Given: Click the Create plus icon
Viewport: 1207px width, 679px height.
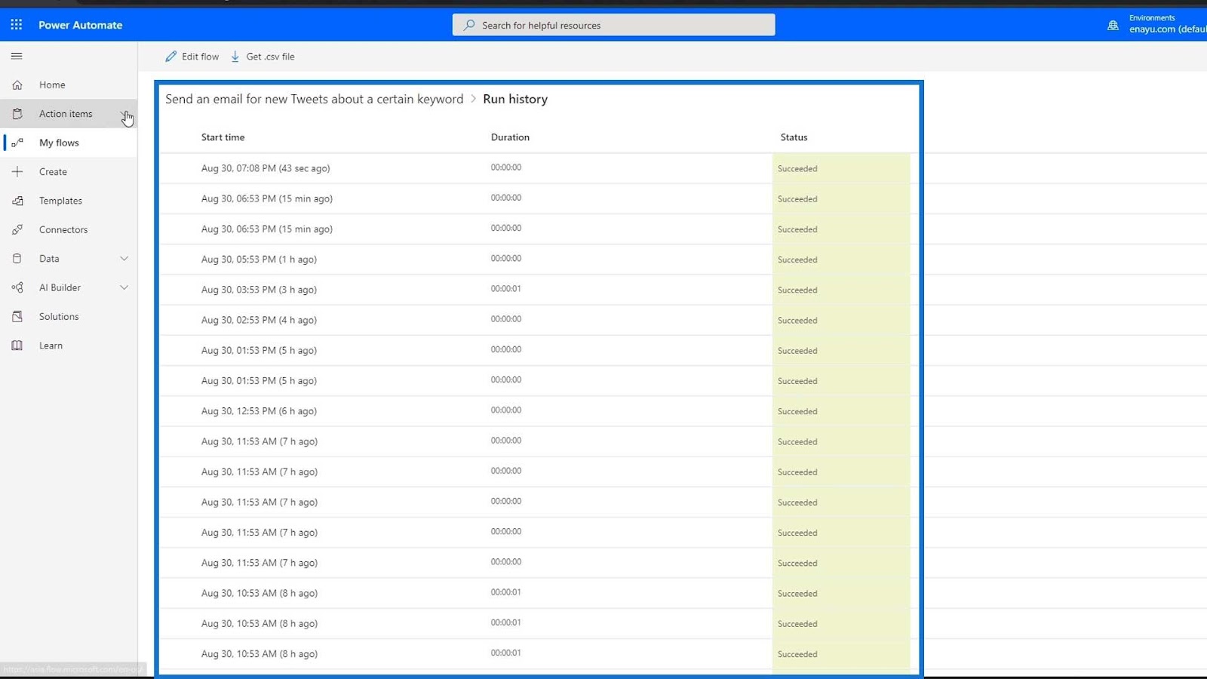Looking at the screenshot, I should point(17,172).
